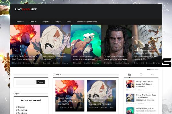Image resolution: width=172 pixels, height=114 pixels.
Task: Focus the search input field
Action: [x=26, y=82]
